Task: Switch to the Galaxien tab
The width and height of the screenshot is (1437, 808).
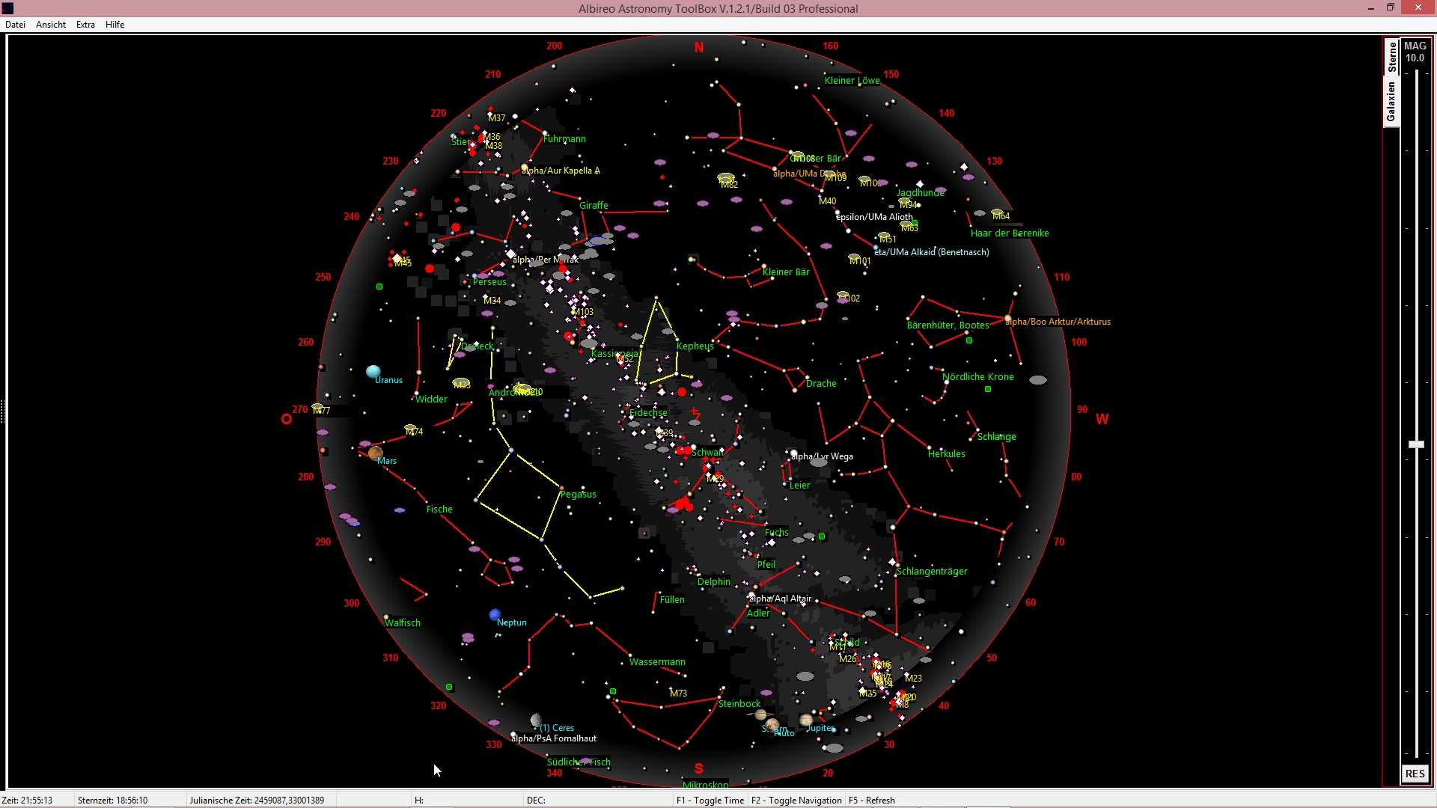Action: coord(1391,102)
